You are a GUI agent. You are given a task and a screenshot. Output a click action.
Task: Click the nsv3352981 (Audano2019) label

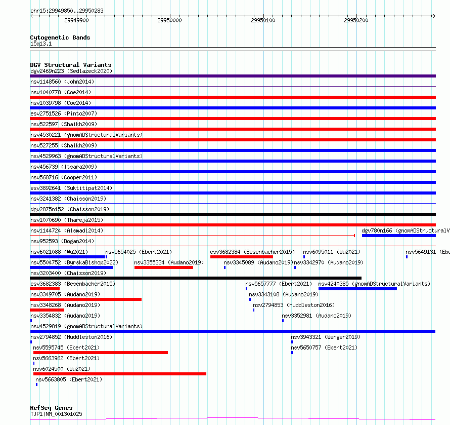pyautogui.click(x=317, y=316)
